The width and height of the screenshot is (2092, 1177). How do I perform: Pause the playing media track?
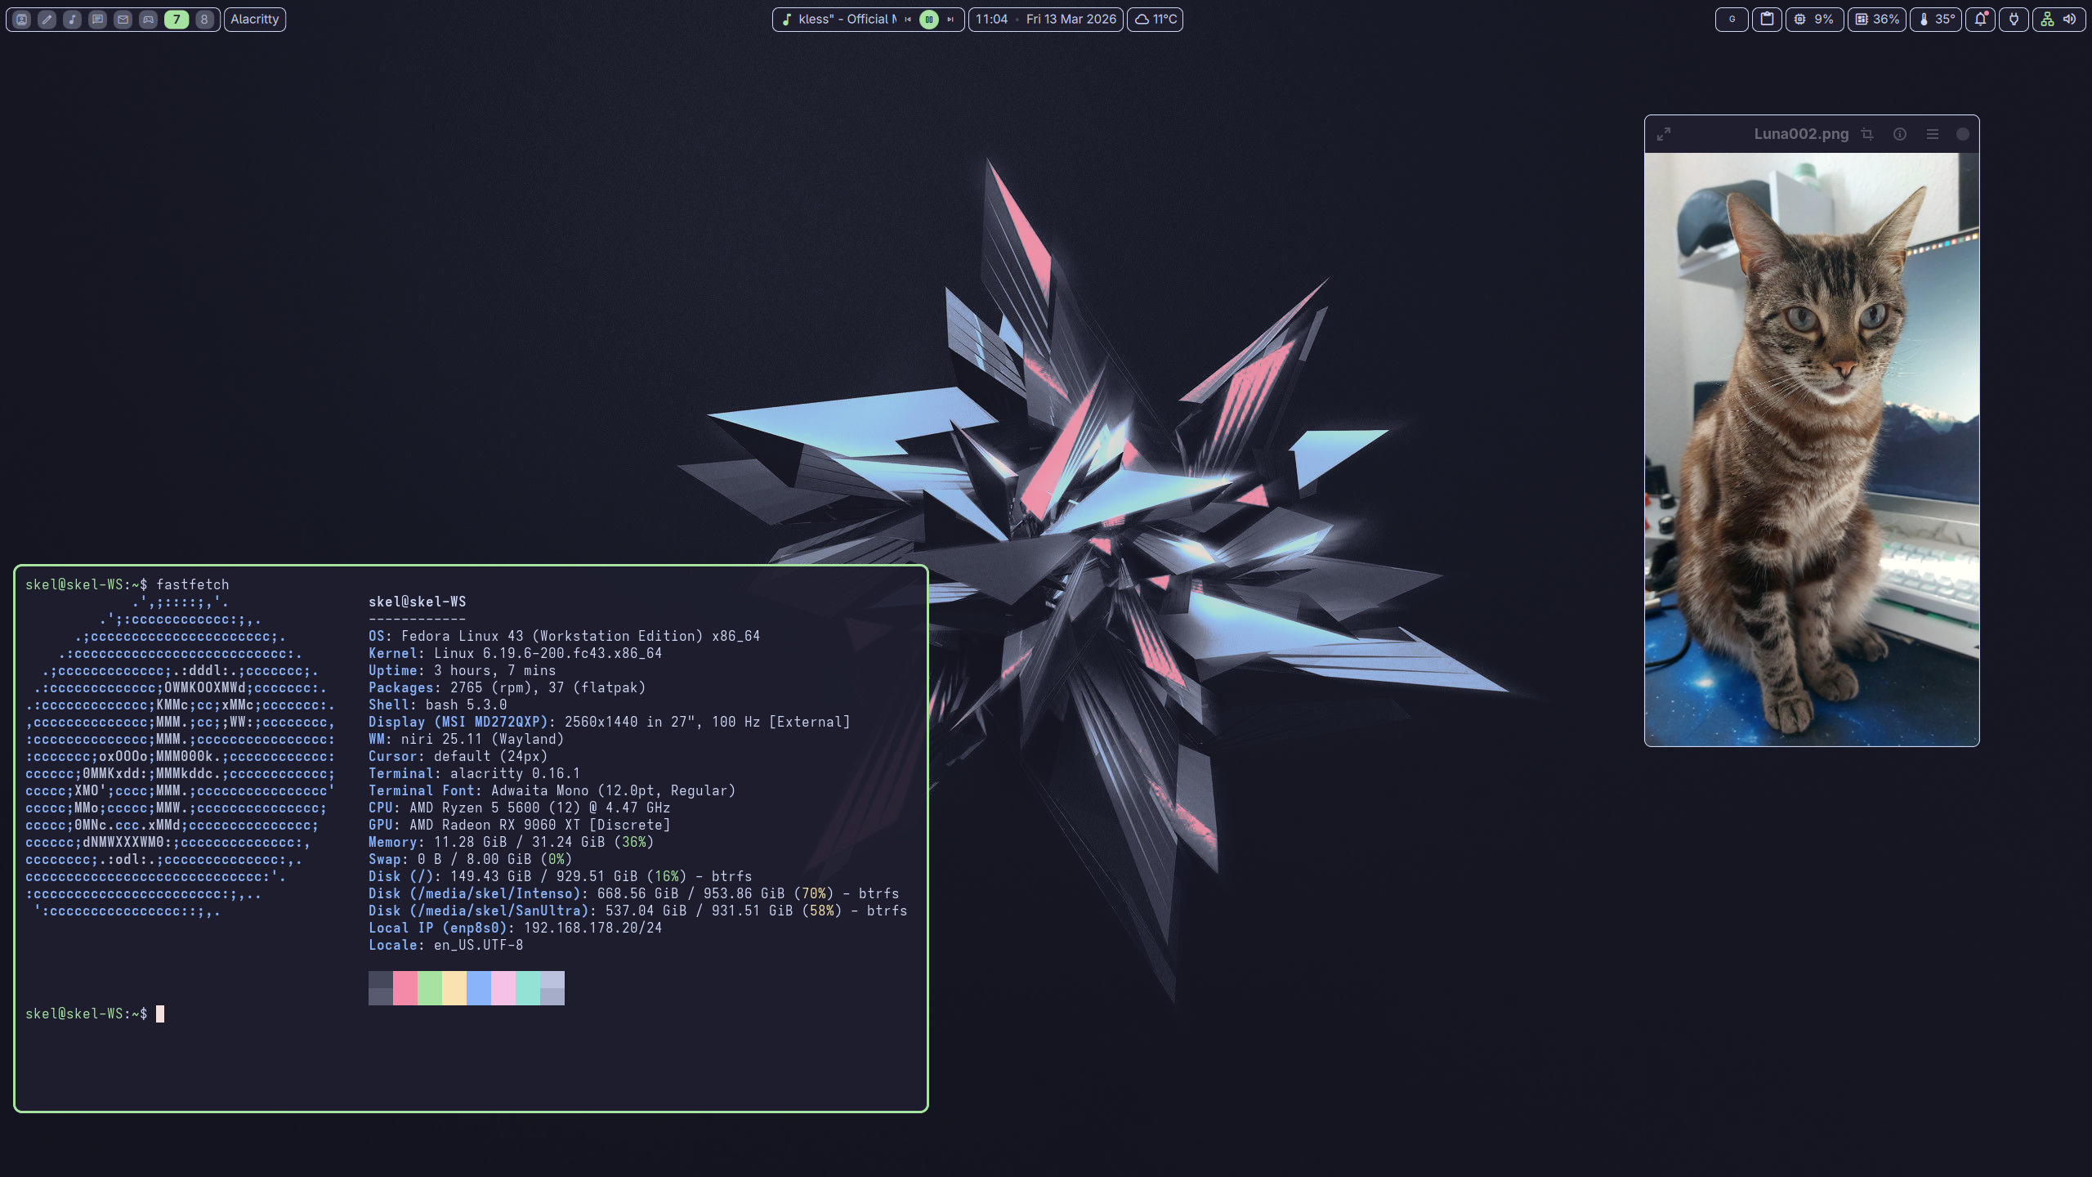[x=929, y=19]
